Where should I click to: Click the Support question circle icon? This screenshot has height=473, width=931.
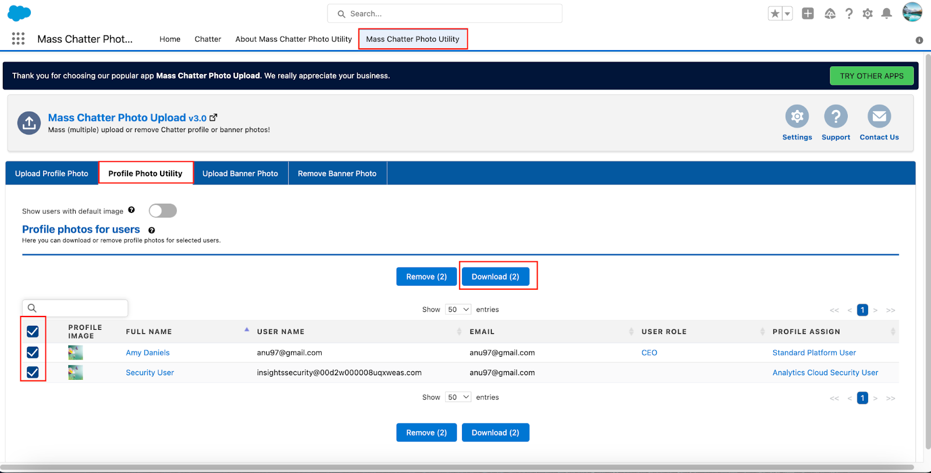836,116
